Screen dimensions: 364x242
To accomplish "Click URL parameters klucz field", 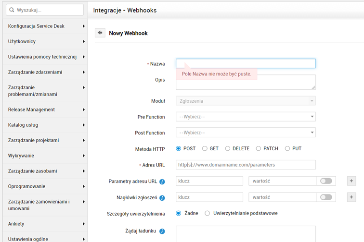I will pyautogui.click(x=209, y=181).
